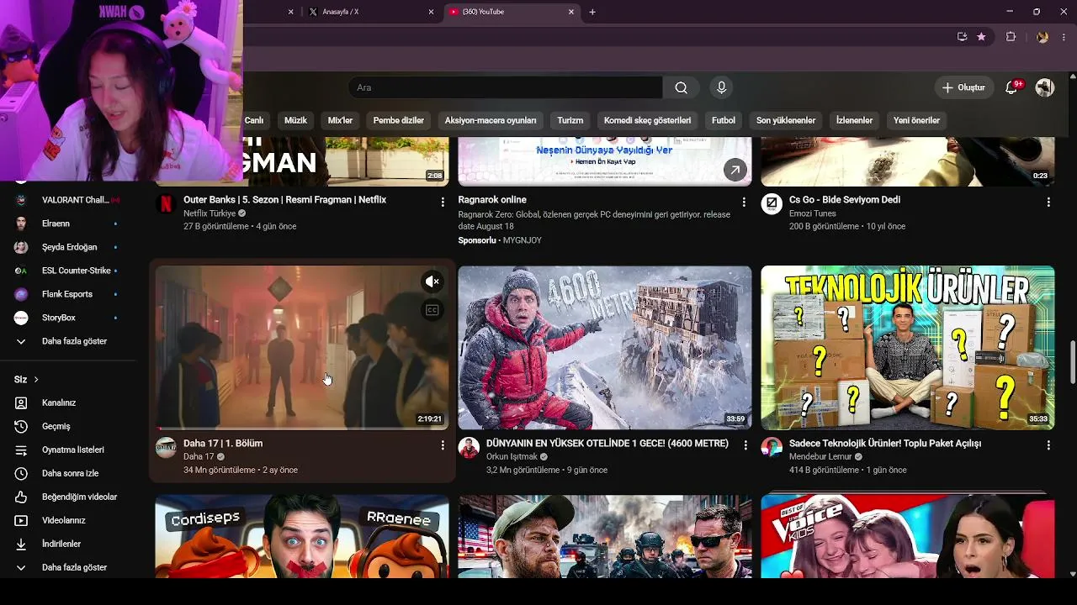The height and width of the screenshot is (605, 1077).
Task: Unmute the Daha 17 video preview
Action: [432, 281]
